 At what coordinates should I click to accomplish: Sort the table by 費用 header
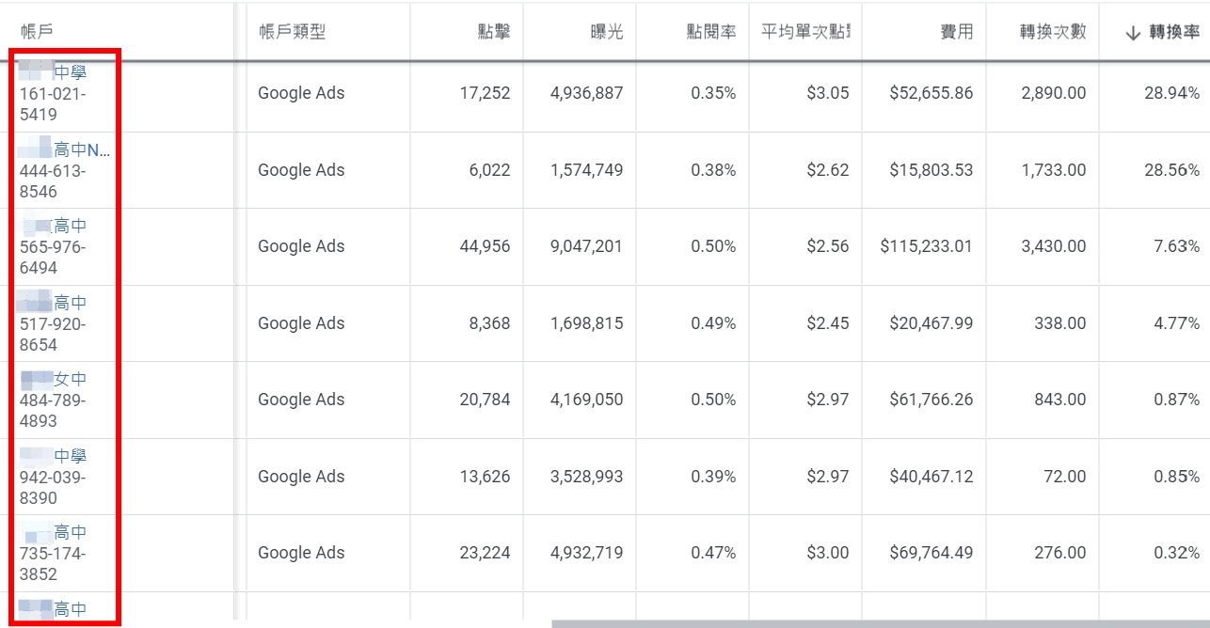956,32
